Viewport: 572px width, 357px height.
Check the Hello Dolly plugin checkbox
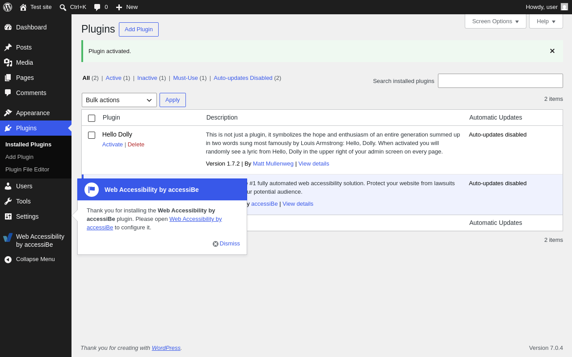coord(92,135)
